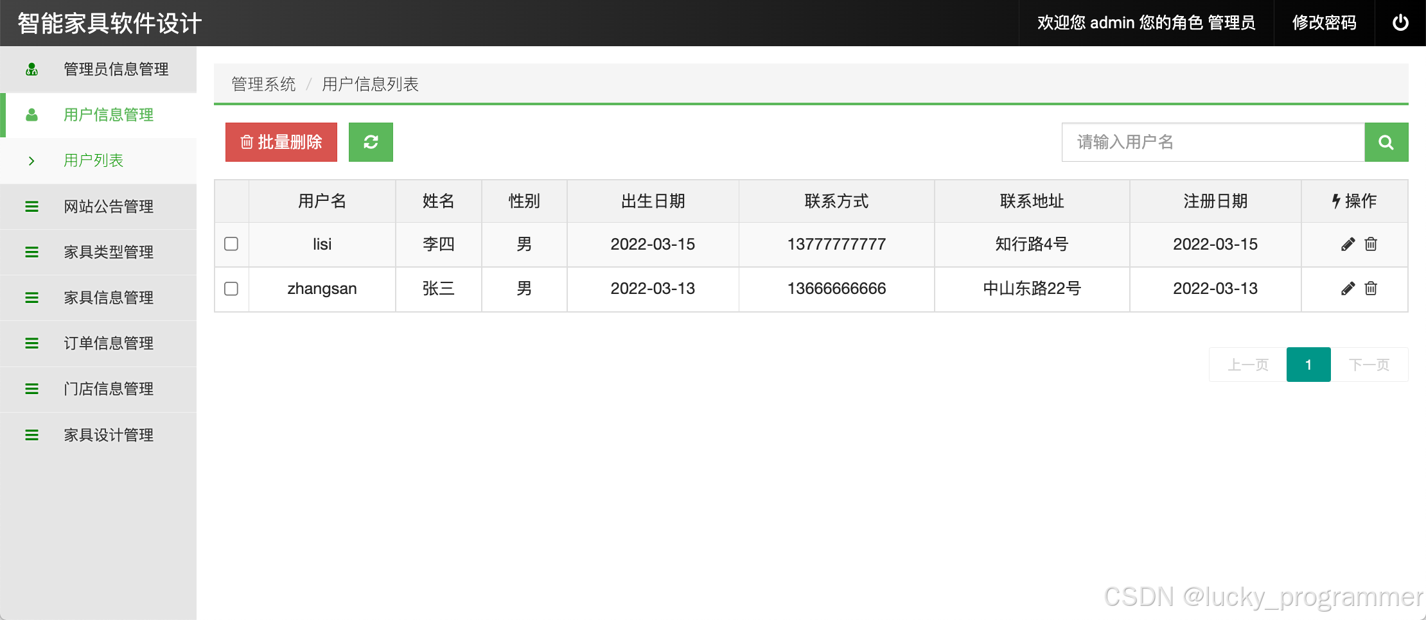Click the 出生日期 column header
The image size is (1426, 620).
tap(653, 201)
